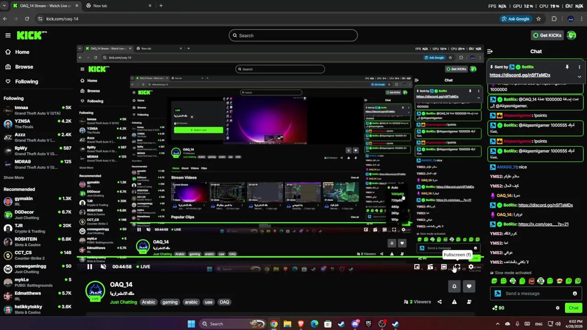Click the Ask Google button
The height and width of the screenshot is (330, 587).
[x=516, y=19]
